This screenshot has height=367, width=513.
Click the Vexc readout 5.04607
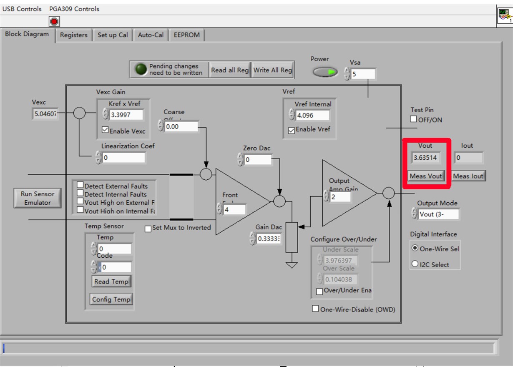[45, 114]
